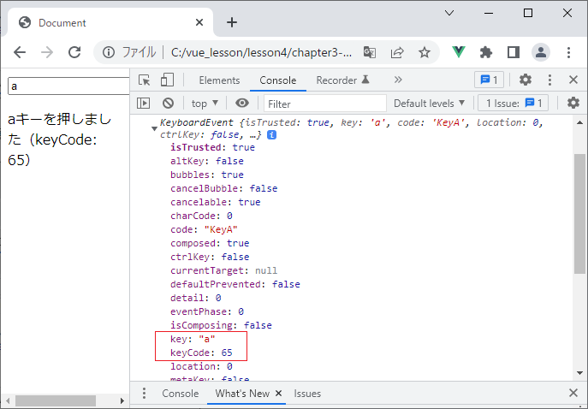Open Chrome three-dot menu

point(568,52)
